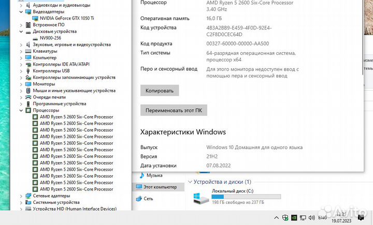Expand the Контроллеры USB node arrow
This screenshot has width=373, height=225.
coord(21,71)
